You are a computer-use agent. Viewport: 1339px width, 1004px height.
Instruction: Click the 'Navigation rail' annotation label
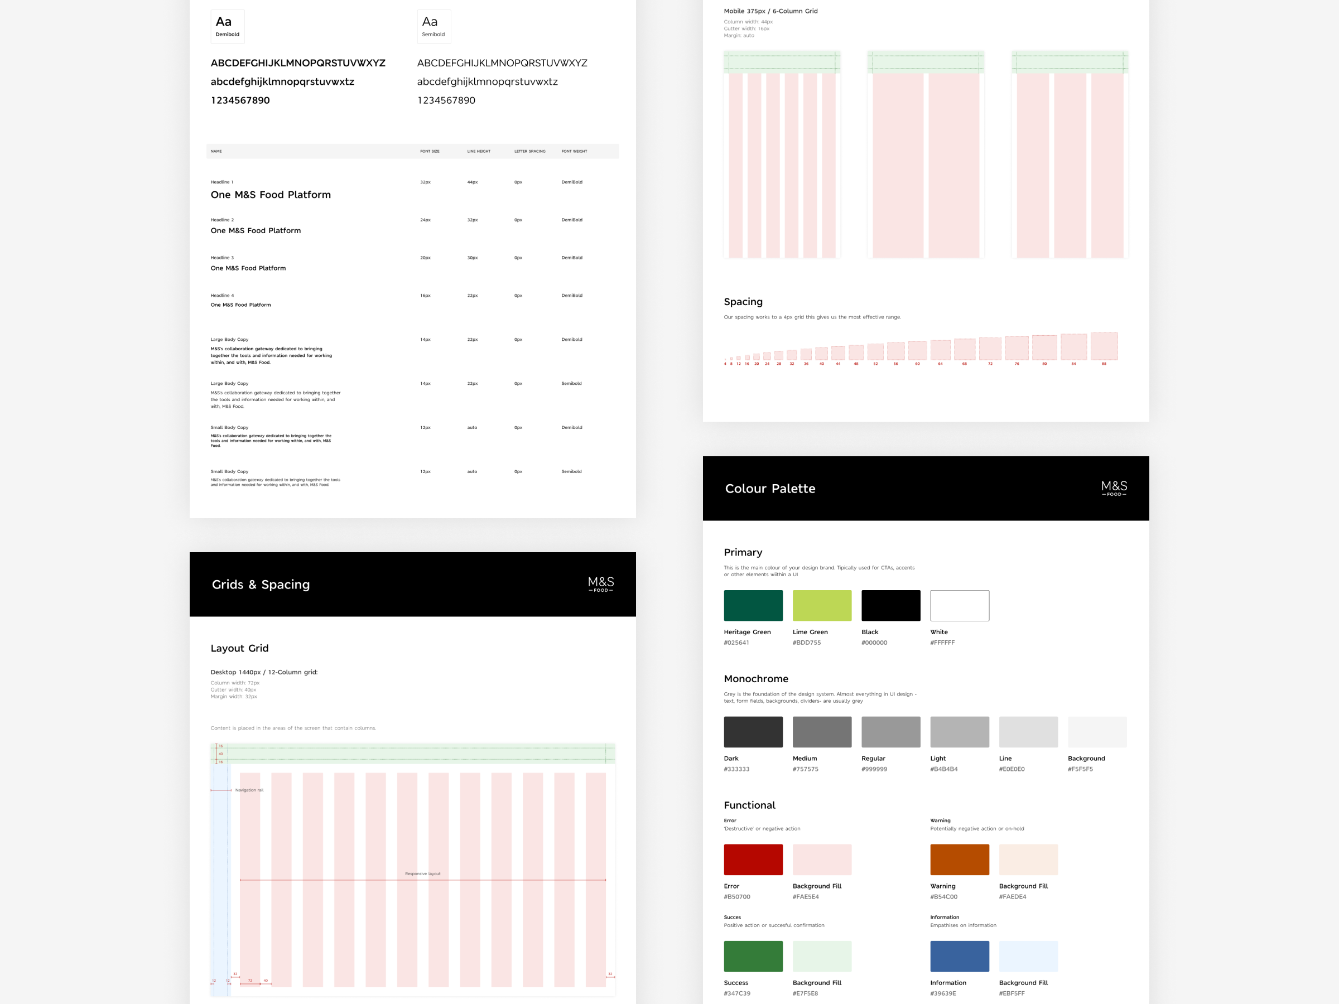coord(249,790)
